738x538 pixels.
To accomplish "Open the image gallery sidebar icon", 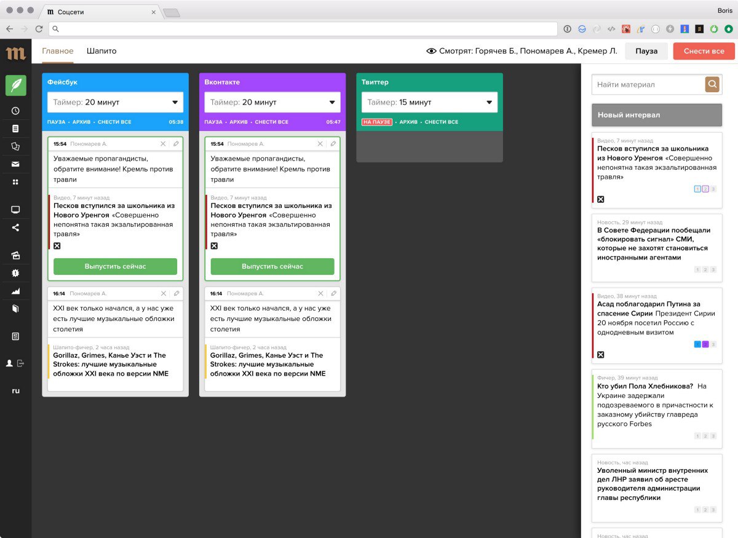I will tap(15, 255).
